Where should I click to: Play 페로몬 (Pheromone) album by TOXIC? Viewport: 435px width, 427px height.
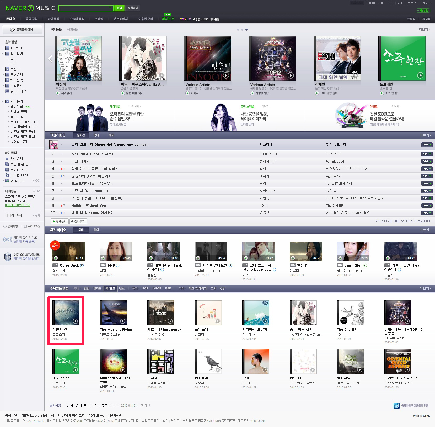pyautogui.click(x=170, y=321)
